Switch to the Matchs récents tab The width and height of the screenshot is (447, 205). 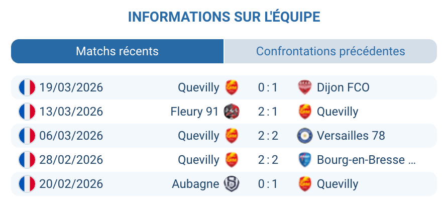[117, 51]
